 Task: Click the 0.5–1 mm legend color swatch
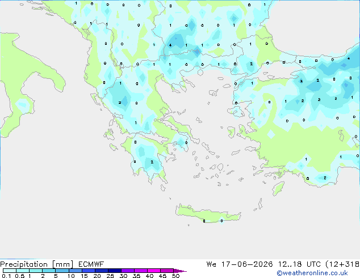23,271
